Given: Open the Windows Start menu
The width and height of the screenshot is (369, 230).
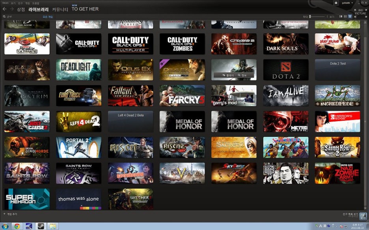Looking at the screenshot, I should tap(4, 226).
